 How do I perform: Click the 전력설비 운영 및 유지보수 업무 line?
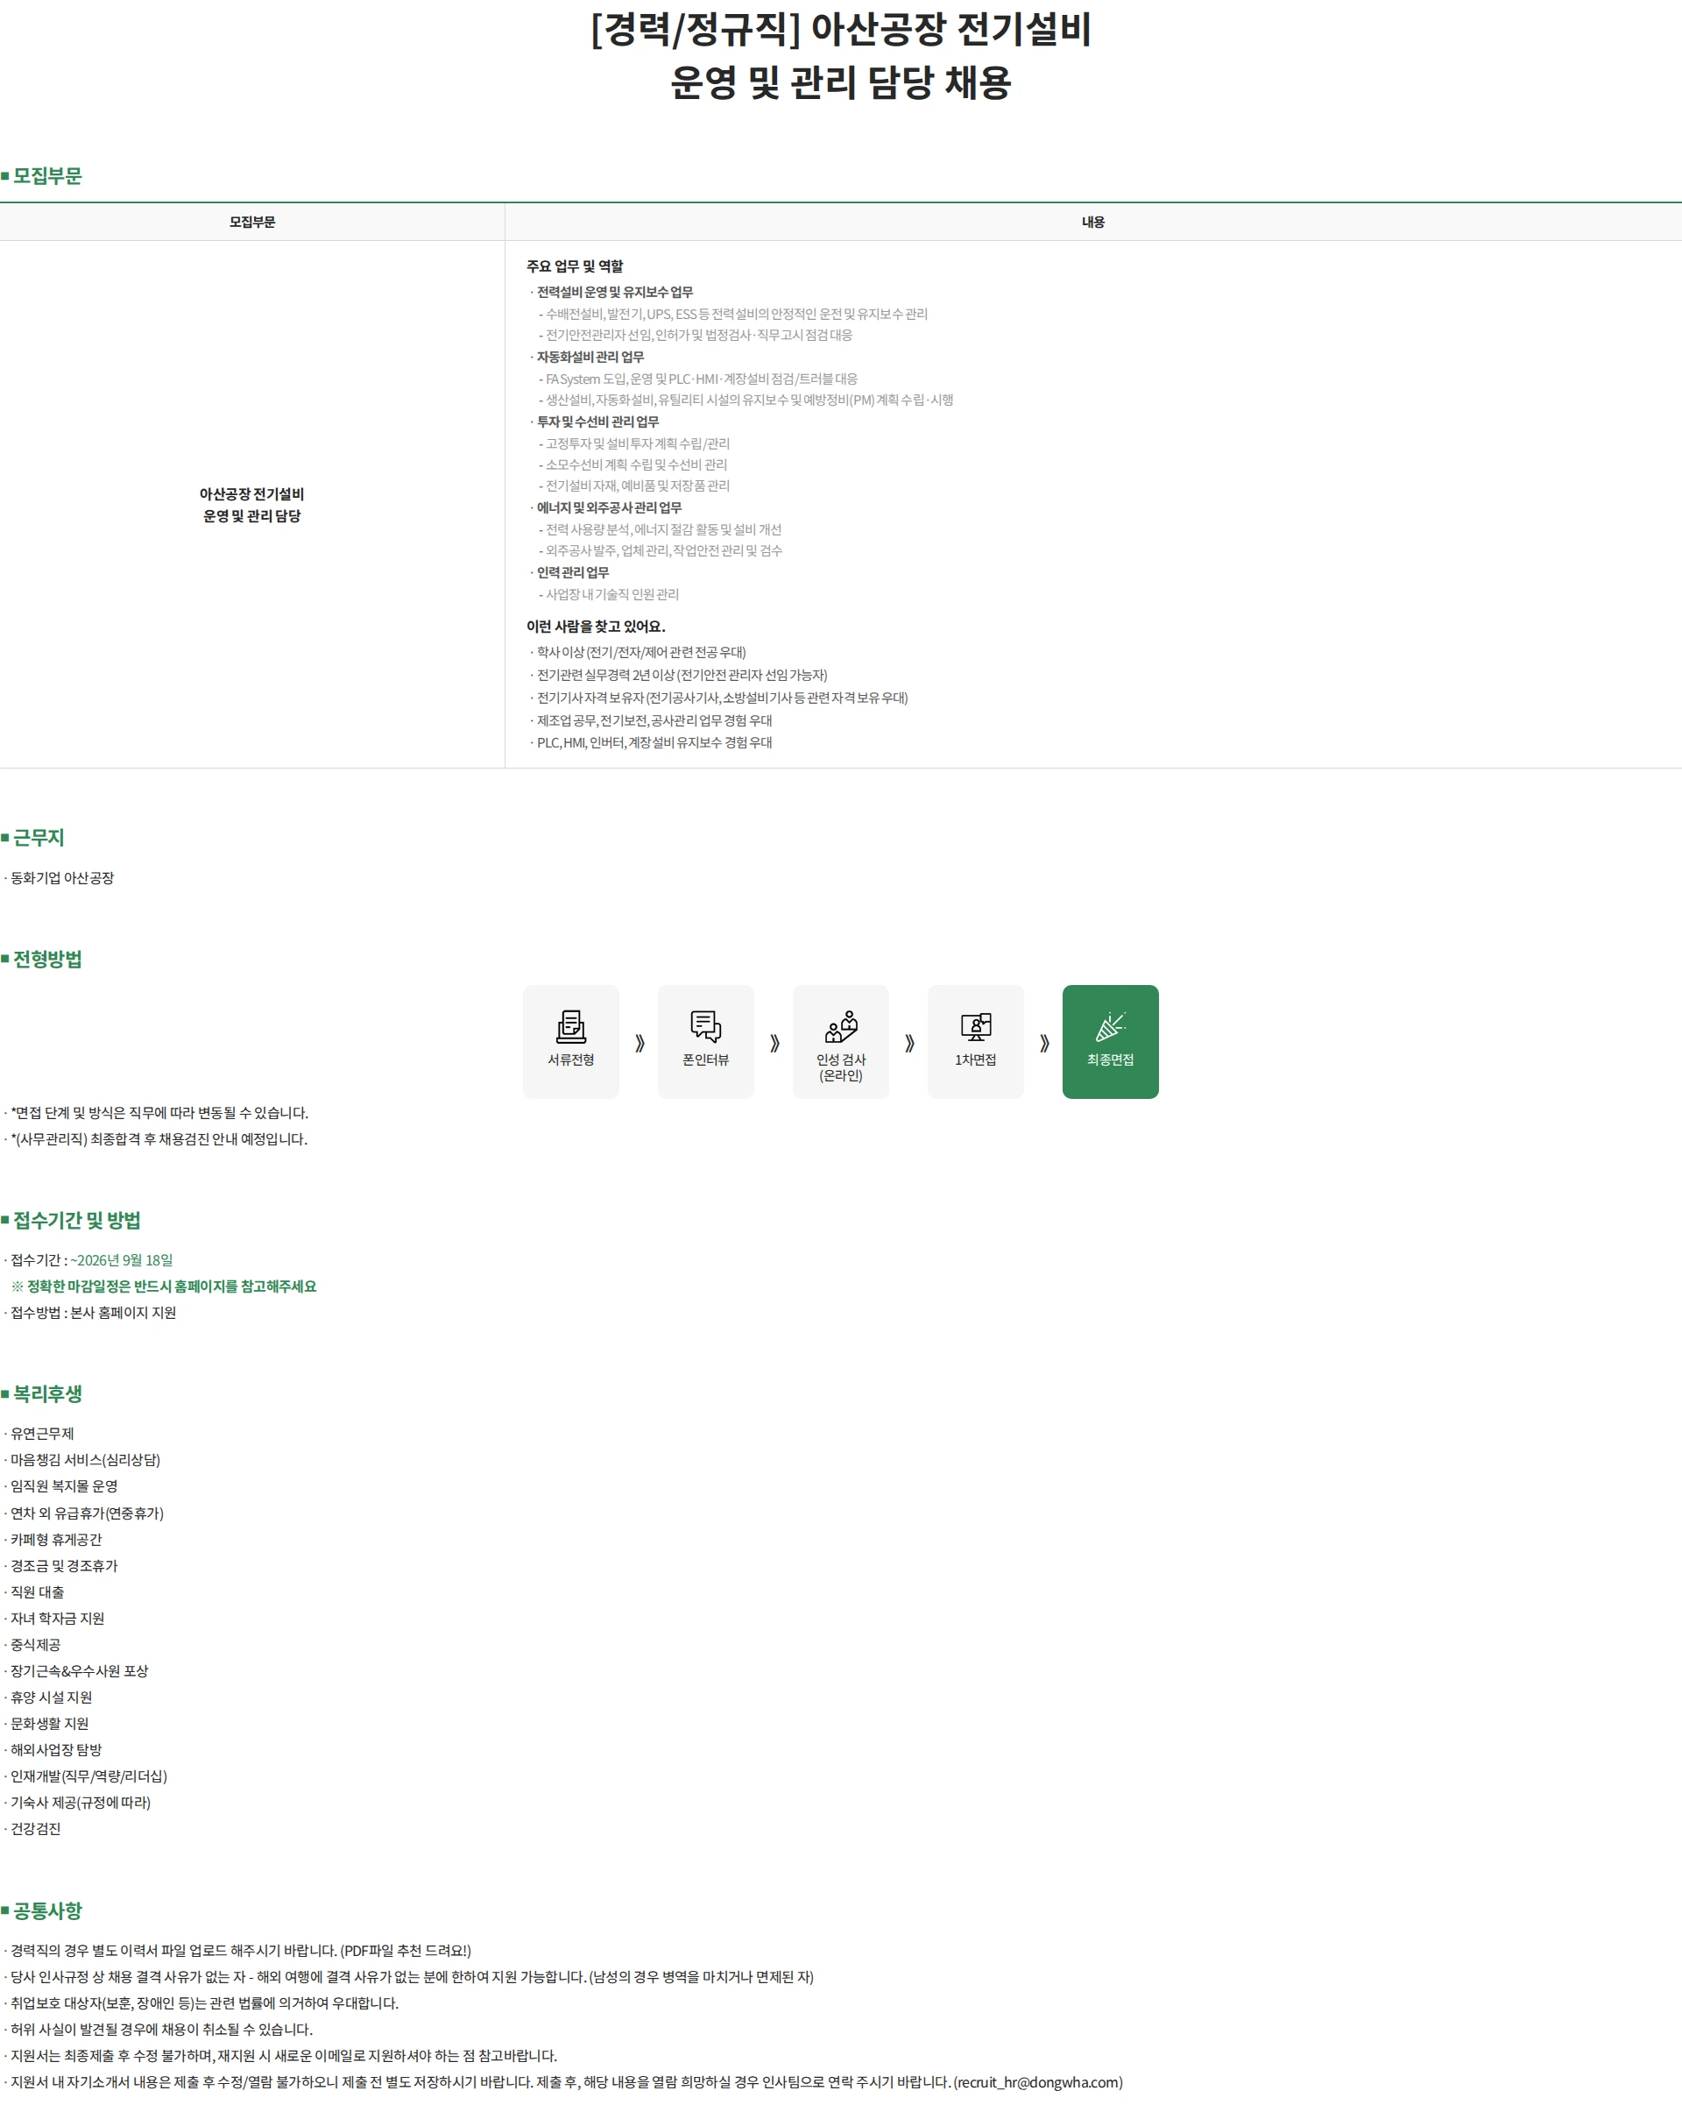614,292
